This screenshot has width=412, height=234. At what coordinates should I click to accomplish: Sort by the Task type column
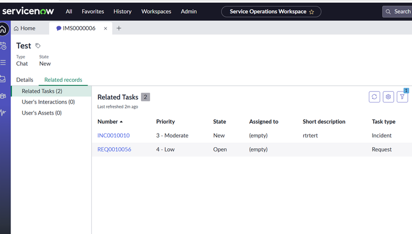pyautogui.click(x=384, y=122)
